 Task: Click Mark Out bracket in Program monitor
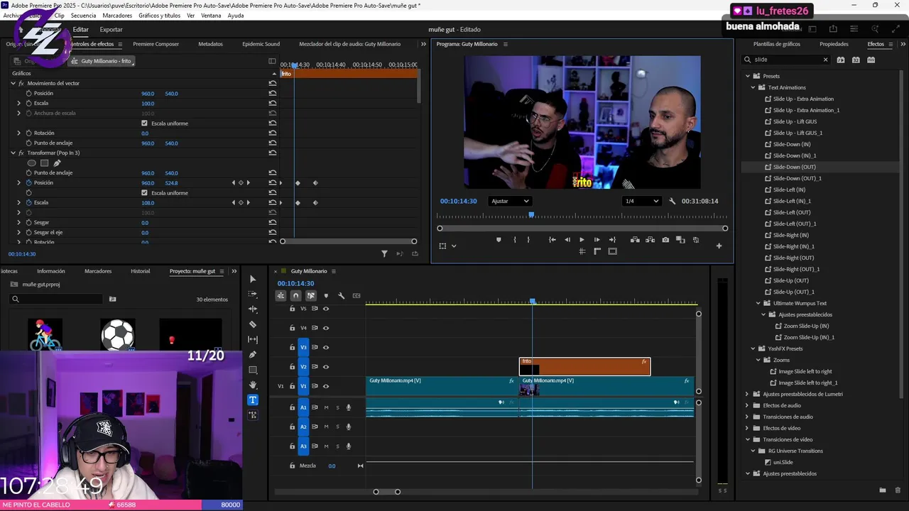(528, 240)
